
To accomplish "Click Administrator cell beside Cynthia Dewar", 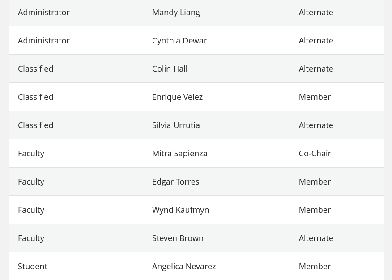I will [44, 41].
